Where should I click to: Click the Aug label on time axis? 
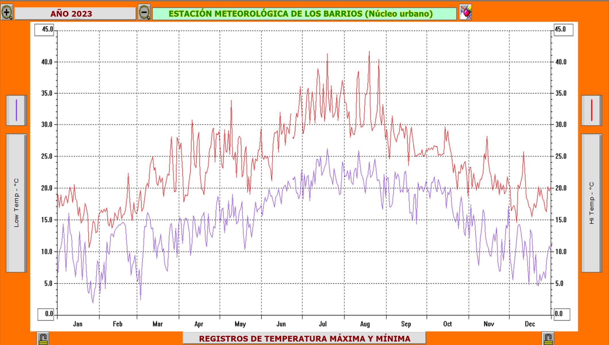point(365,324)
